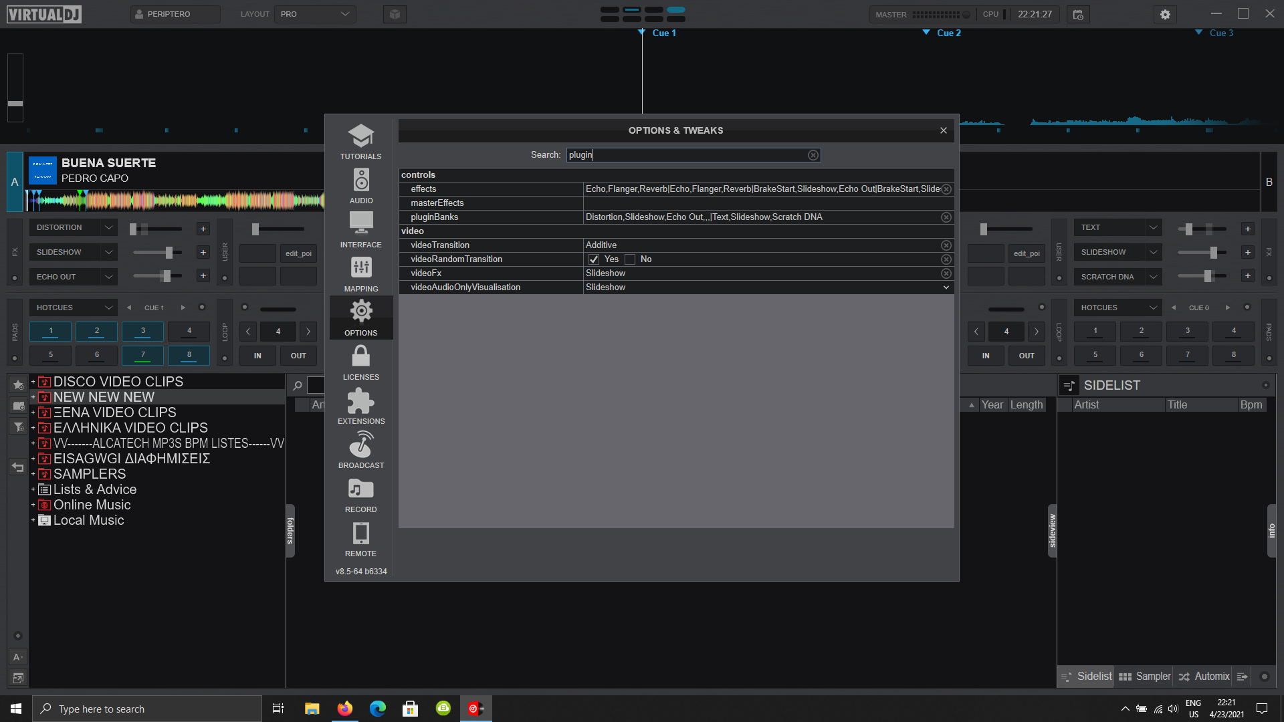Viewport: 1284px width, 722px height.
Task: Reset the effects option value
Action: [946, 189]
